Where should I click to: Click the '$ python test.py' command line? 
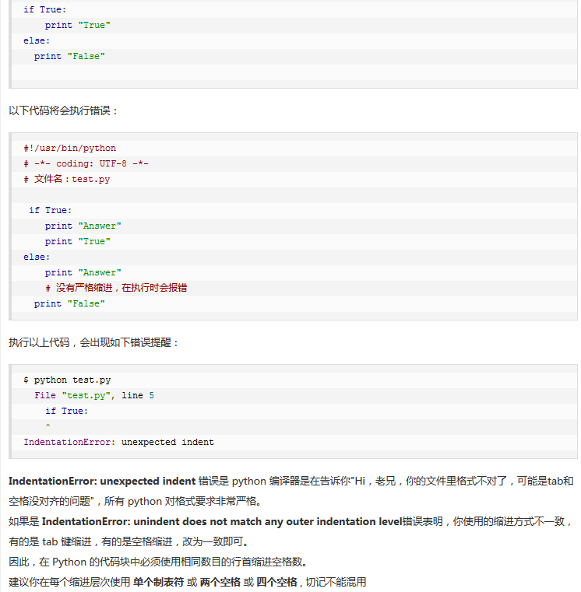(x=67, y=380)
